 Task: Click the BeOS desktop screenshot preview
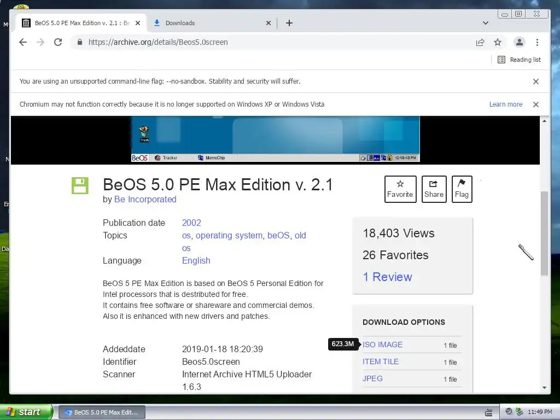click(x=276, y=139)
